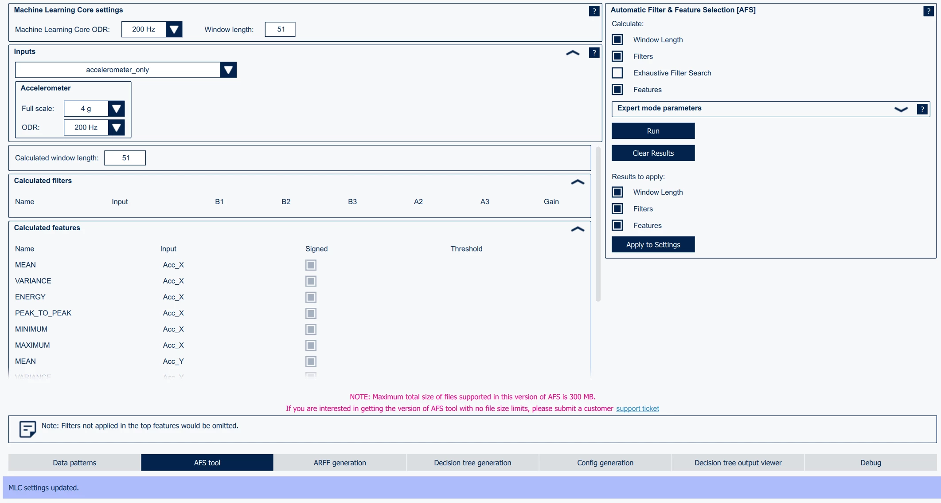Viewport: 941px width, 503px height.
Task: Open the Config generation tab
Action: [x=605, y=463]
